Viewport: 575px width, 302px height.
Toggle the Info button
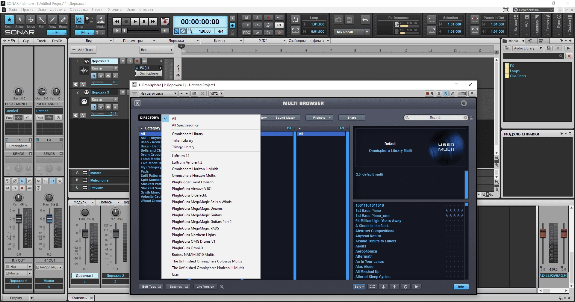click(461, 287)
